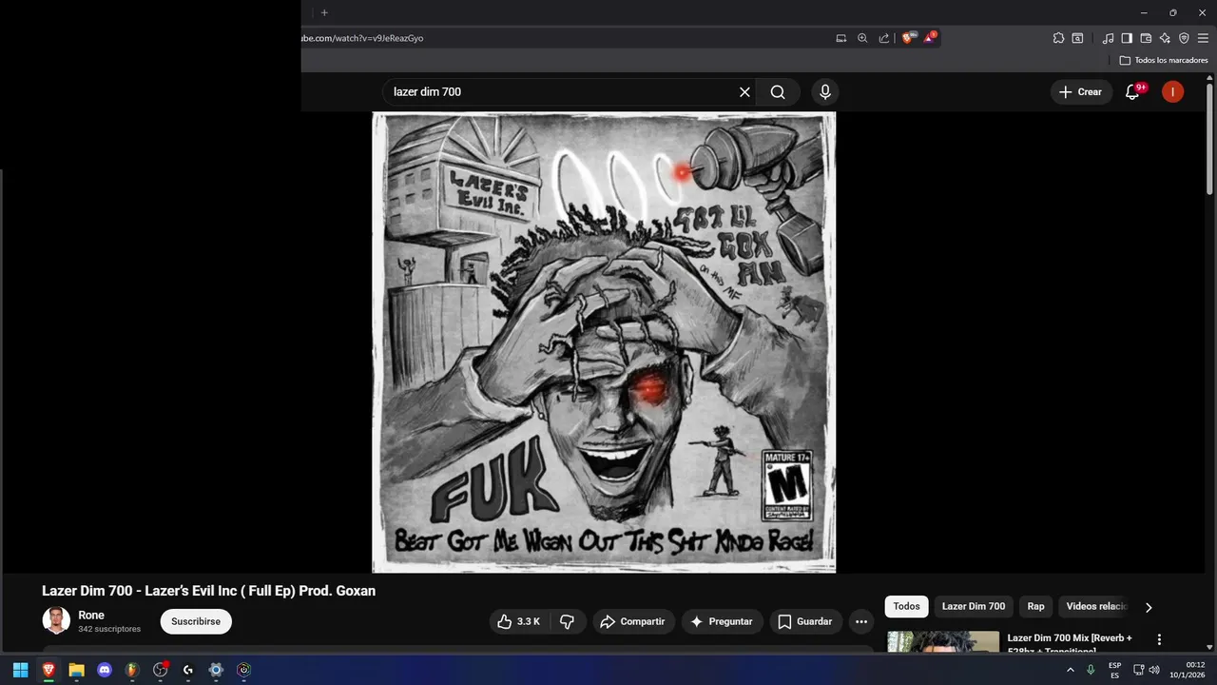Screen dimensions: 1217x685
Task: Select the Todos filter chip
Action: [x=906, y=606]
